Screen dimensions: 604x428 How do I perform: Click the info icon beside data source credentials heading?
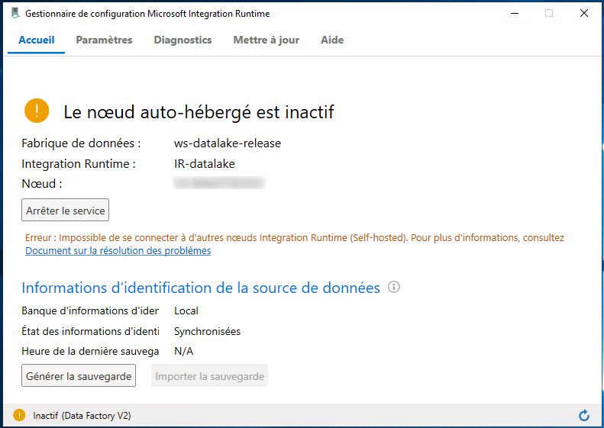(x=394, y=287)
